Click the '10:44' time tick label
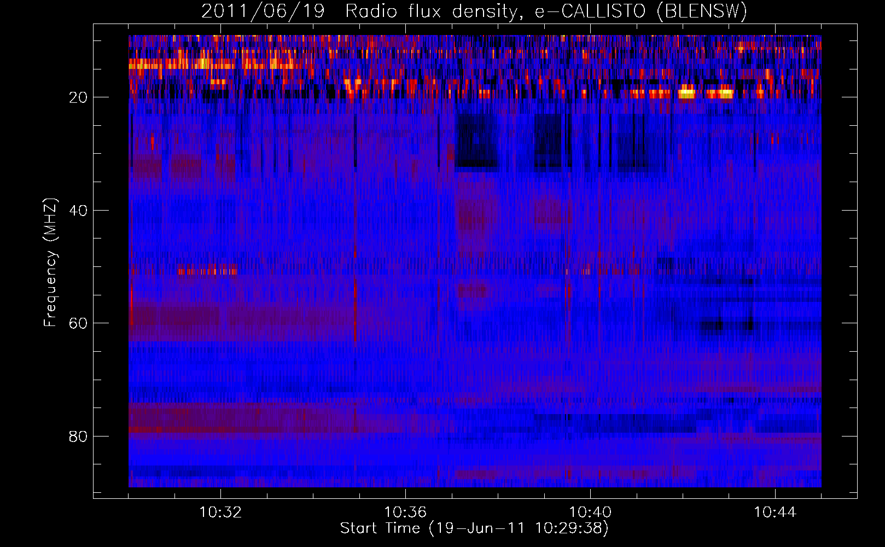 tap(775, 513)
